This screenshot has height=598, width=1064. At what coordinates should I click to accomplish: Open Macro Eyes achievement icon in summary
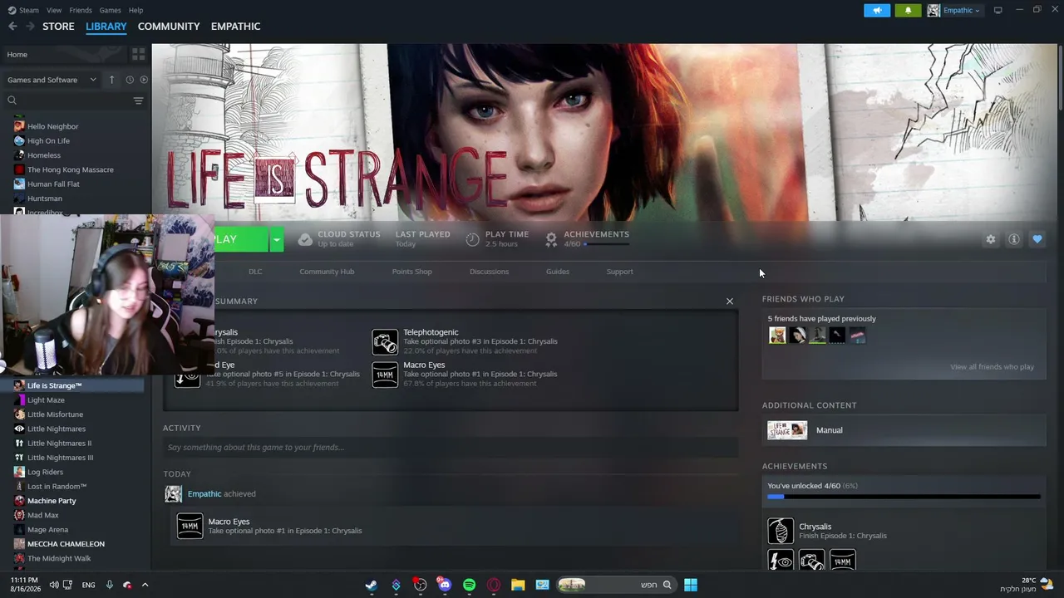click(x=385, y=375)
